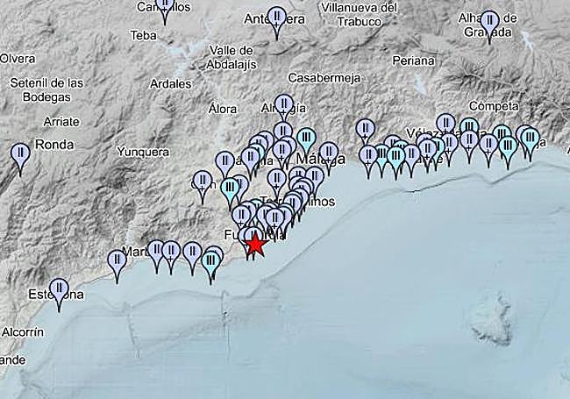Select the pin at Campillos
The image size is (570, 399).
click(165, 5)
